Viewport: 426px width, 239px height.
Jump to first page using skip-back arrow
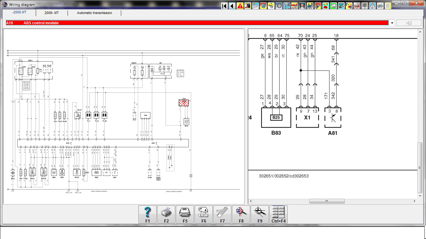225,6
